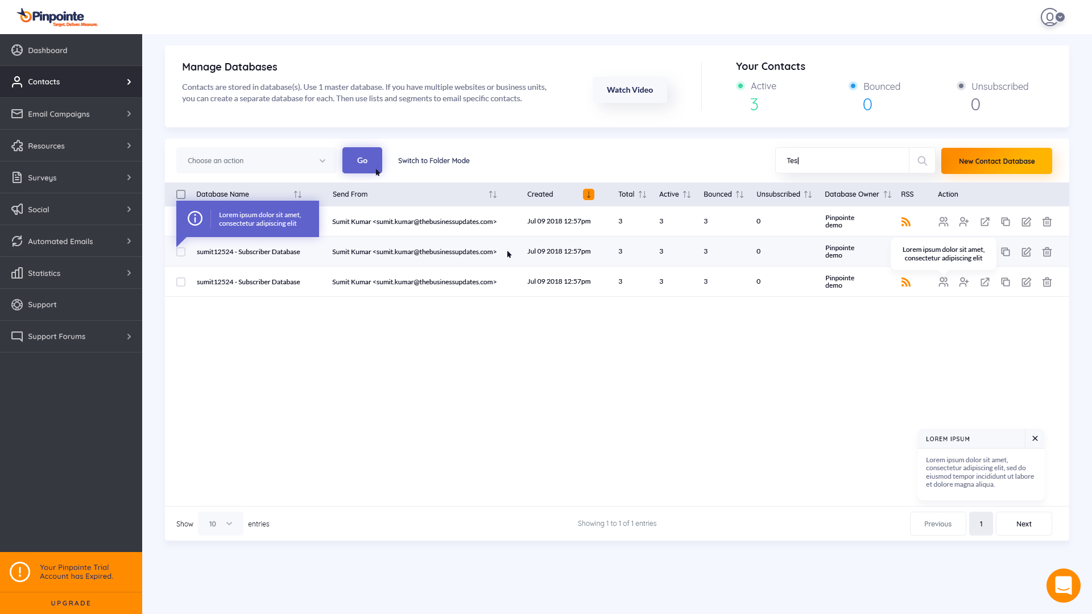Open Dashboard from the sidebar

click(x=71, y=50)
